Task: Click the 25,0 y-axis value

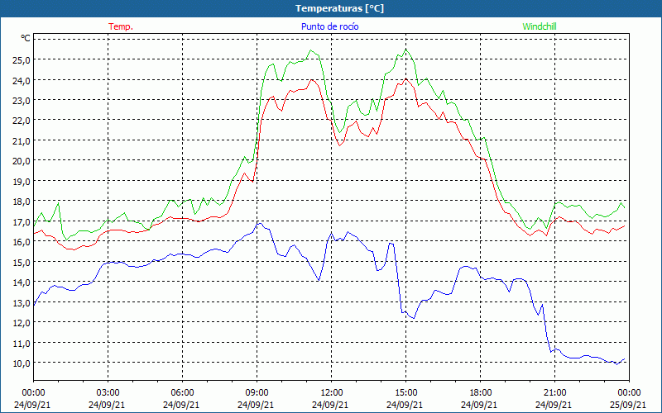Action: coord(21,60)
